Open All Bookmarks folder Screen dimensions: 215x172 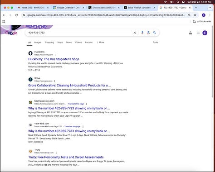tap(202, 21)
